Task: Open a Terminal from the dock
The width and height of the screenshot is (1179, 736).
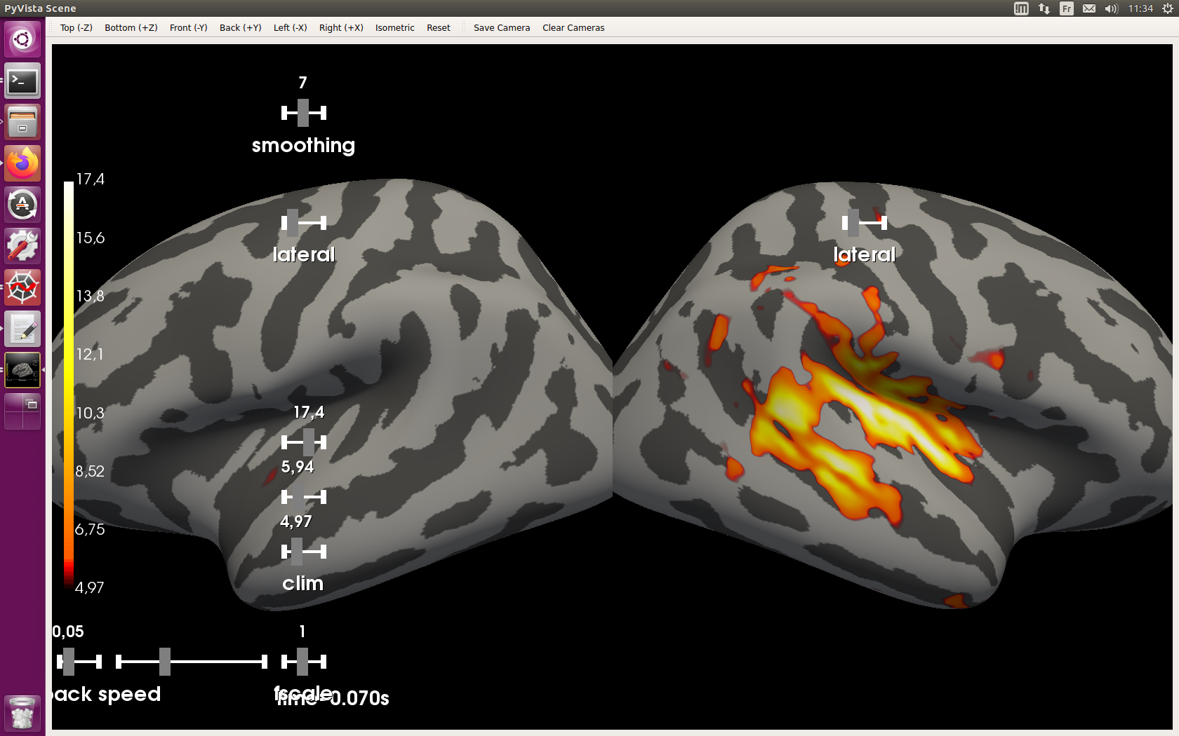Action: [x=22, y=81]
